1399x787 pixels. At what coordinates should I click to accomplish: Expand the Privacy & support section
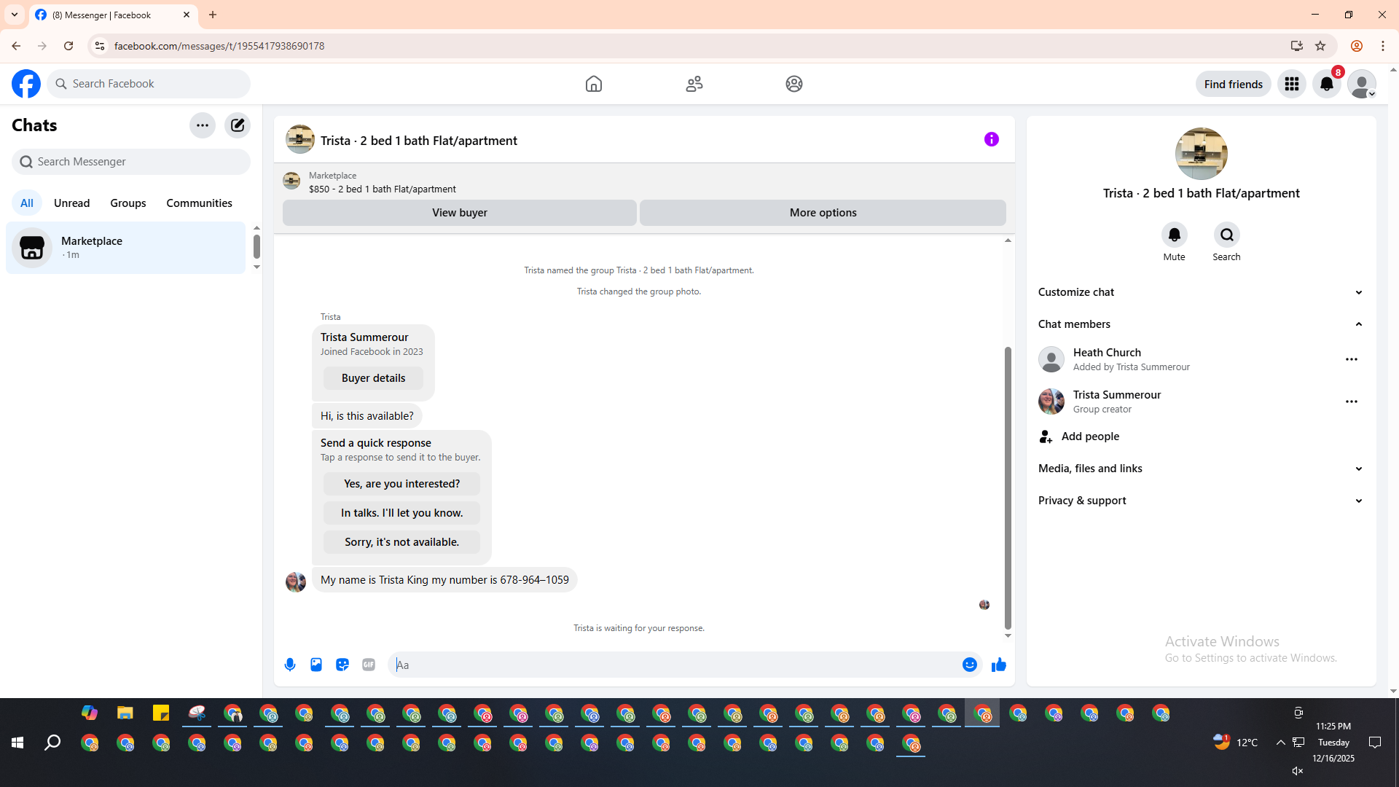point(1201,501)
